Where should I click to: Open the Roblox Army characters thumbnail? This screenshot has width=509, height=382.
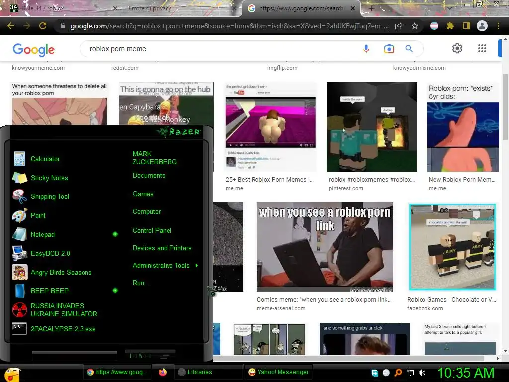pyautogui.click(x=452, y=247)
